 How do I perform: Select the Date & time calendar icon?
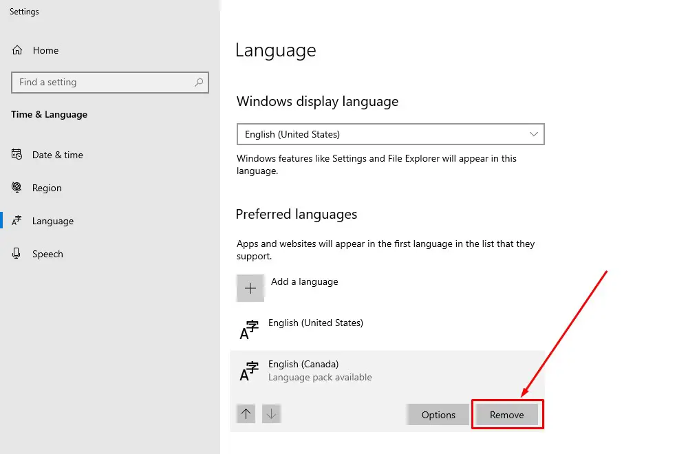click(17, 154)
